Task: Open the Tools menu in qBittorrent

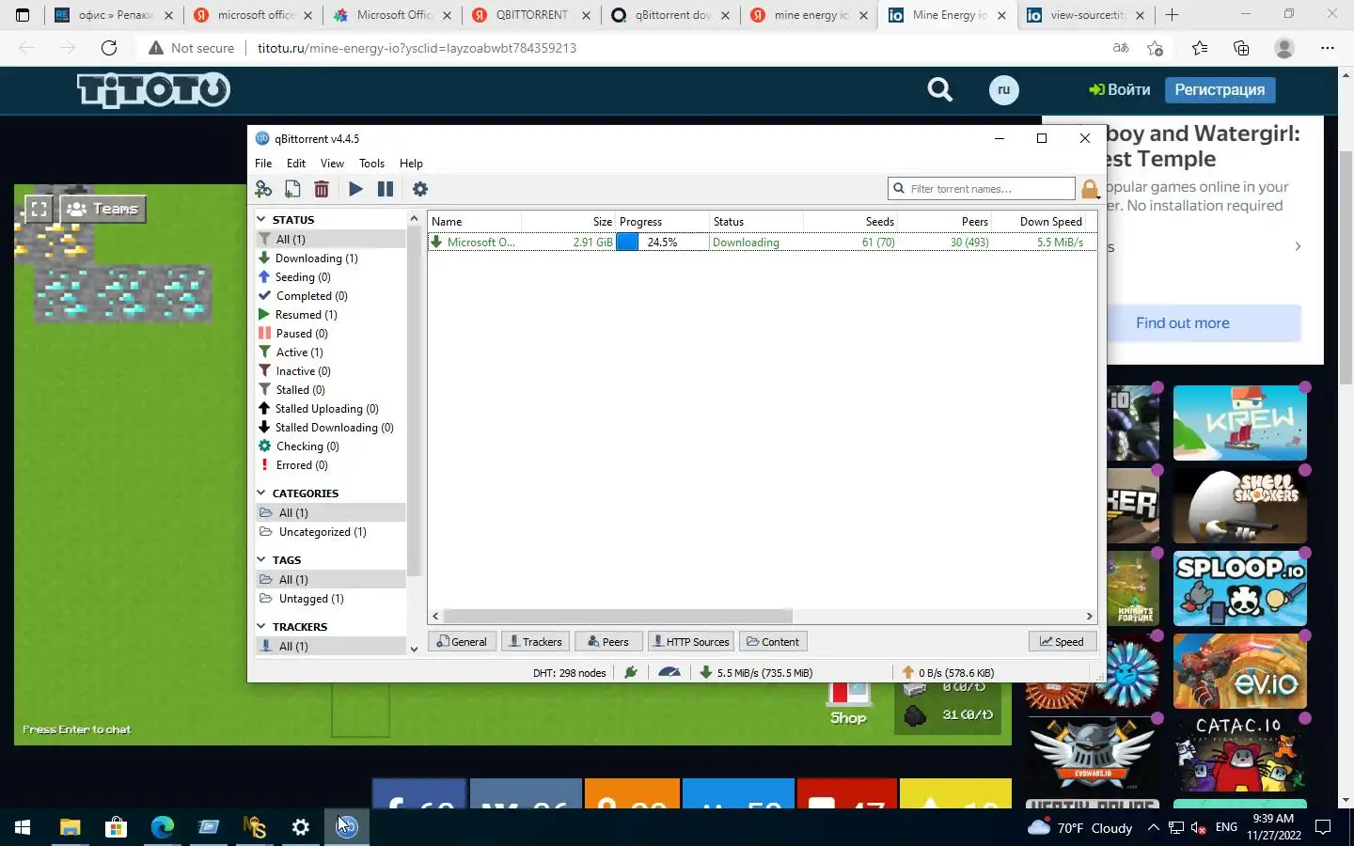Action: [371, 163]
